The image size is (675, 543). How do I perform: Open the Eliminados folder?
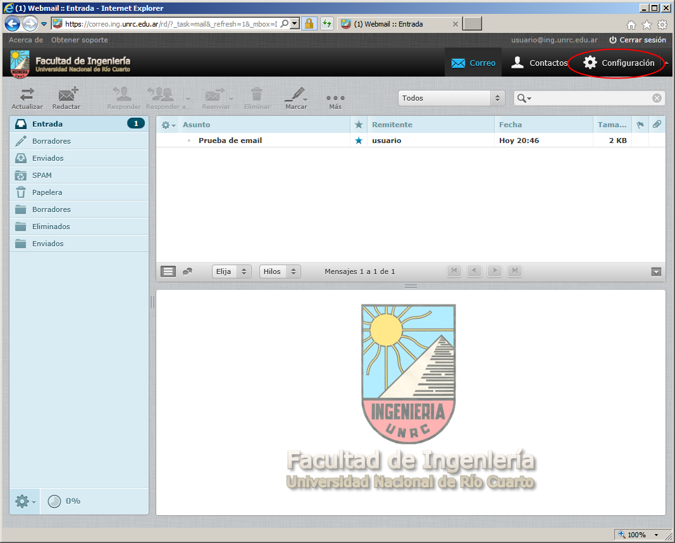tap(79, 227)
